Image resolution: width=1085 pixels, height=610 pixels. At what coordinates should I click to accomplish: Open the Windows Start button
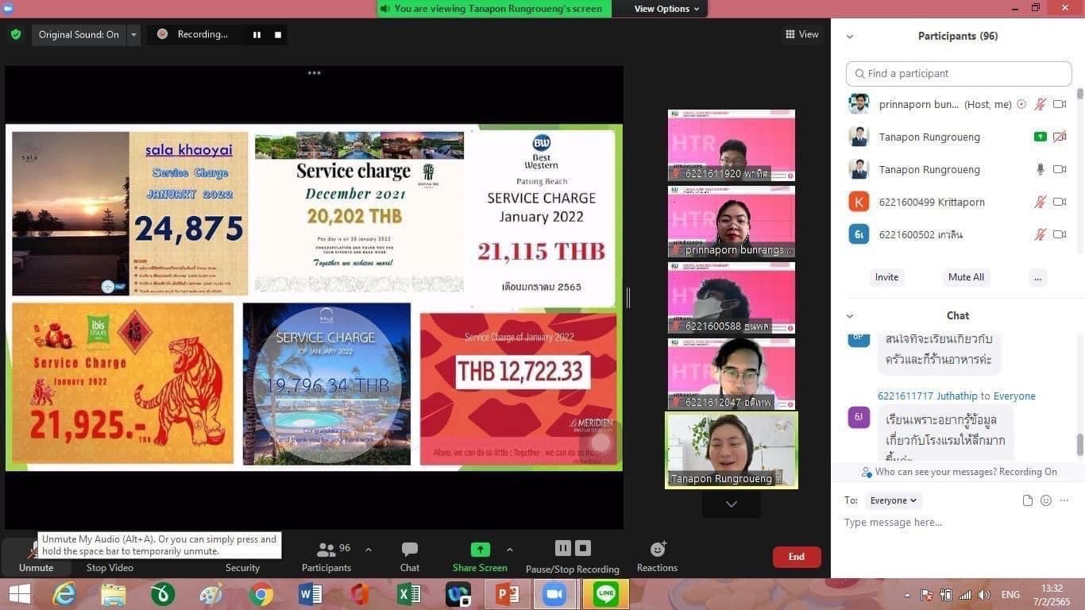pyautogui.click(x=19, y=594)
